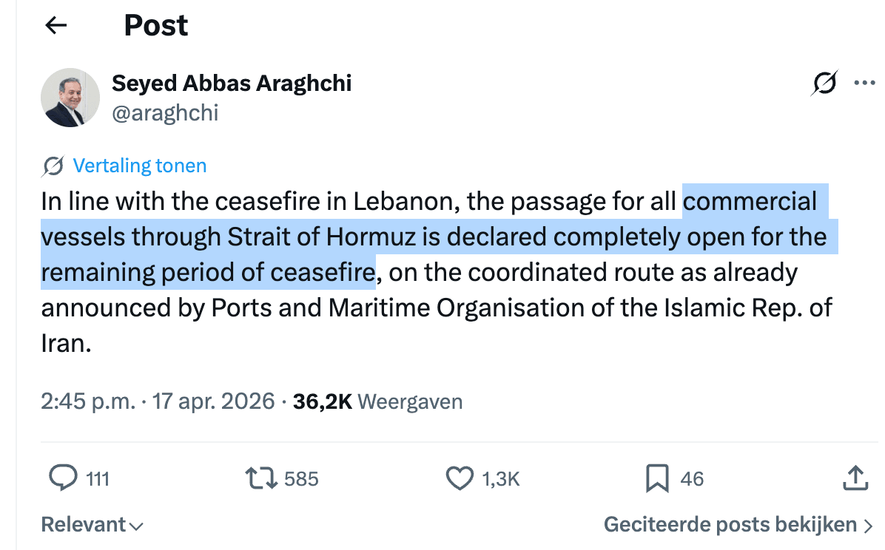Image resolution: width=885 pixels, height=550 pixels.
Task: Share the post with the upload icon
Action: point(855,478)
